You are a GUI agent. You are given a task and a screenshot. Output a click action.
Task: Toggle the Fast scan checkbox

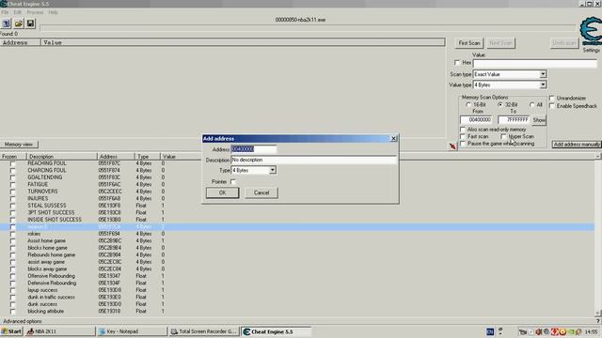pos(463,136)
